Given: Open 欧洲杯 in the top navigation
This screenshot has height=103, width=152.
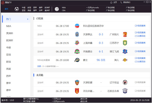Looking at the screenshot, I should (47, 8).
